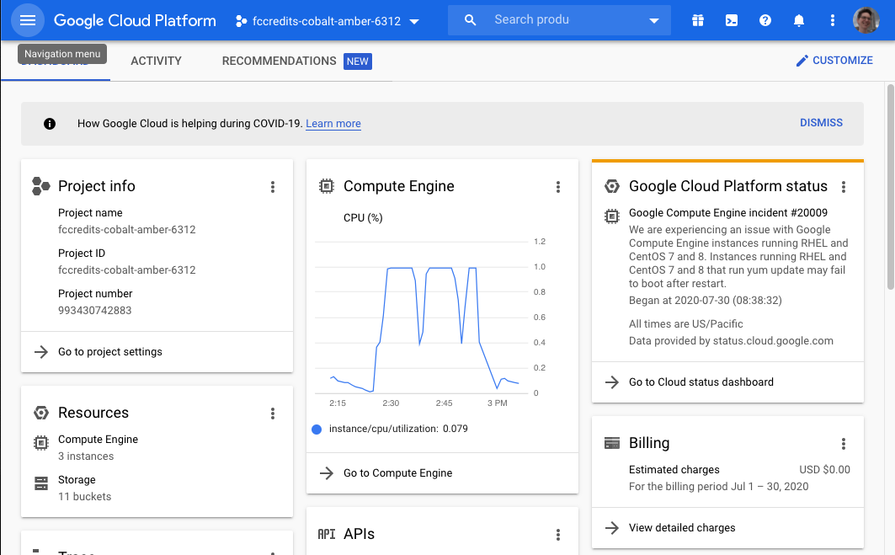Open the hamburger navigation menu
This screenshot has height=555, width=895.
click(x=28, y=20)
